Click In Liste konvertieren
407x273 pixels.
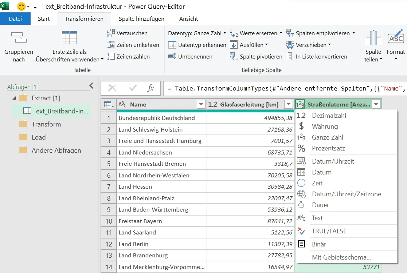coord(317,56)
